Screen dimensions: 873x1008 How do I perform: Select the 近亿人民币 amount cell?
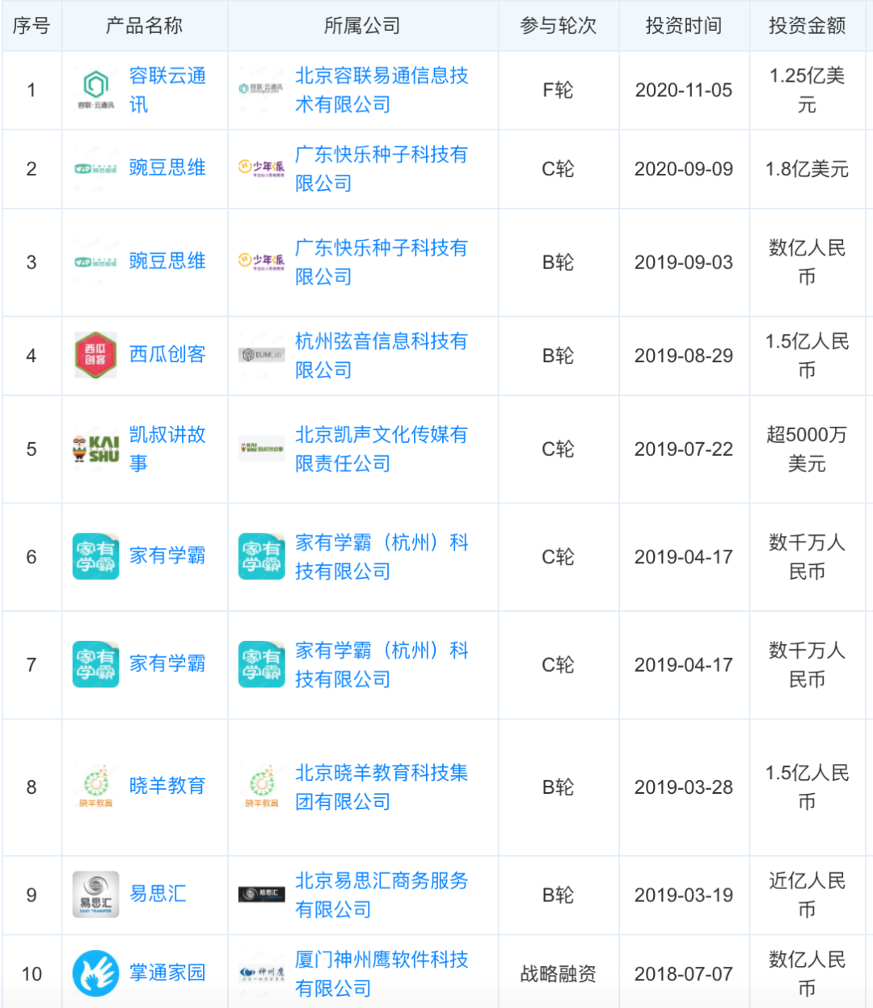pyautogui.click(x=808, y=896)
